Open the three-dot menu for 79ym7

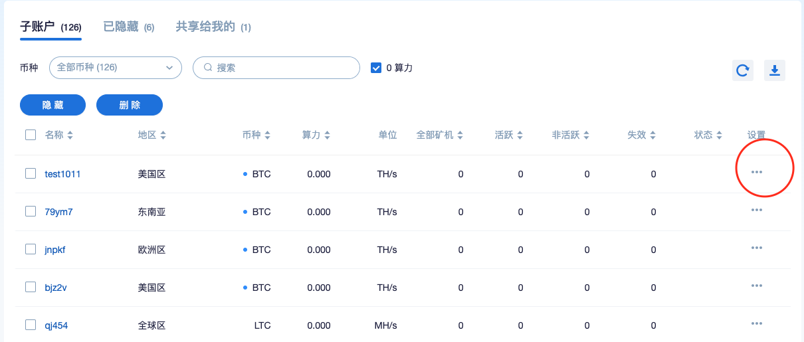coord(756,210)
